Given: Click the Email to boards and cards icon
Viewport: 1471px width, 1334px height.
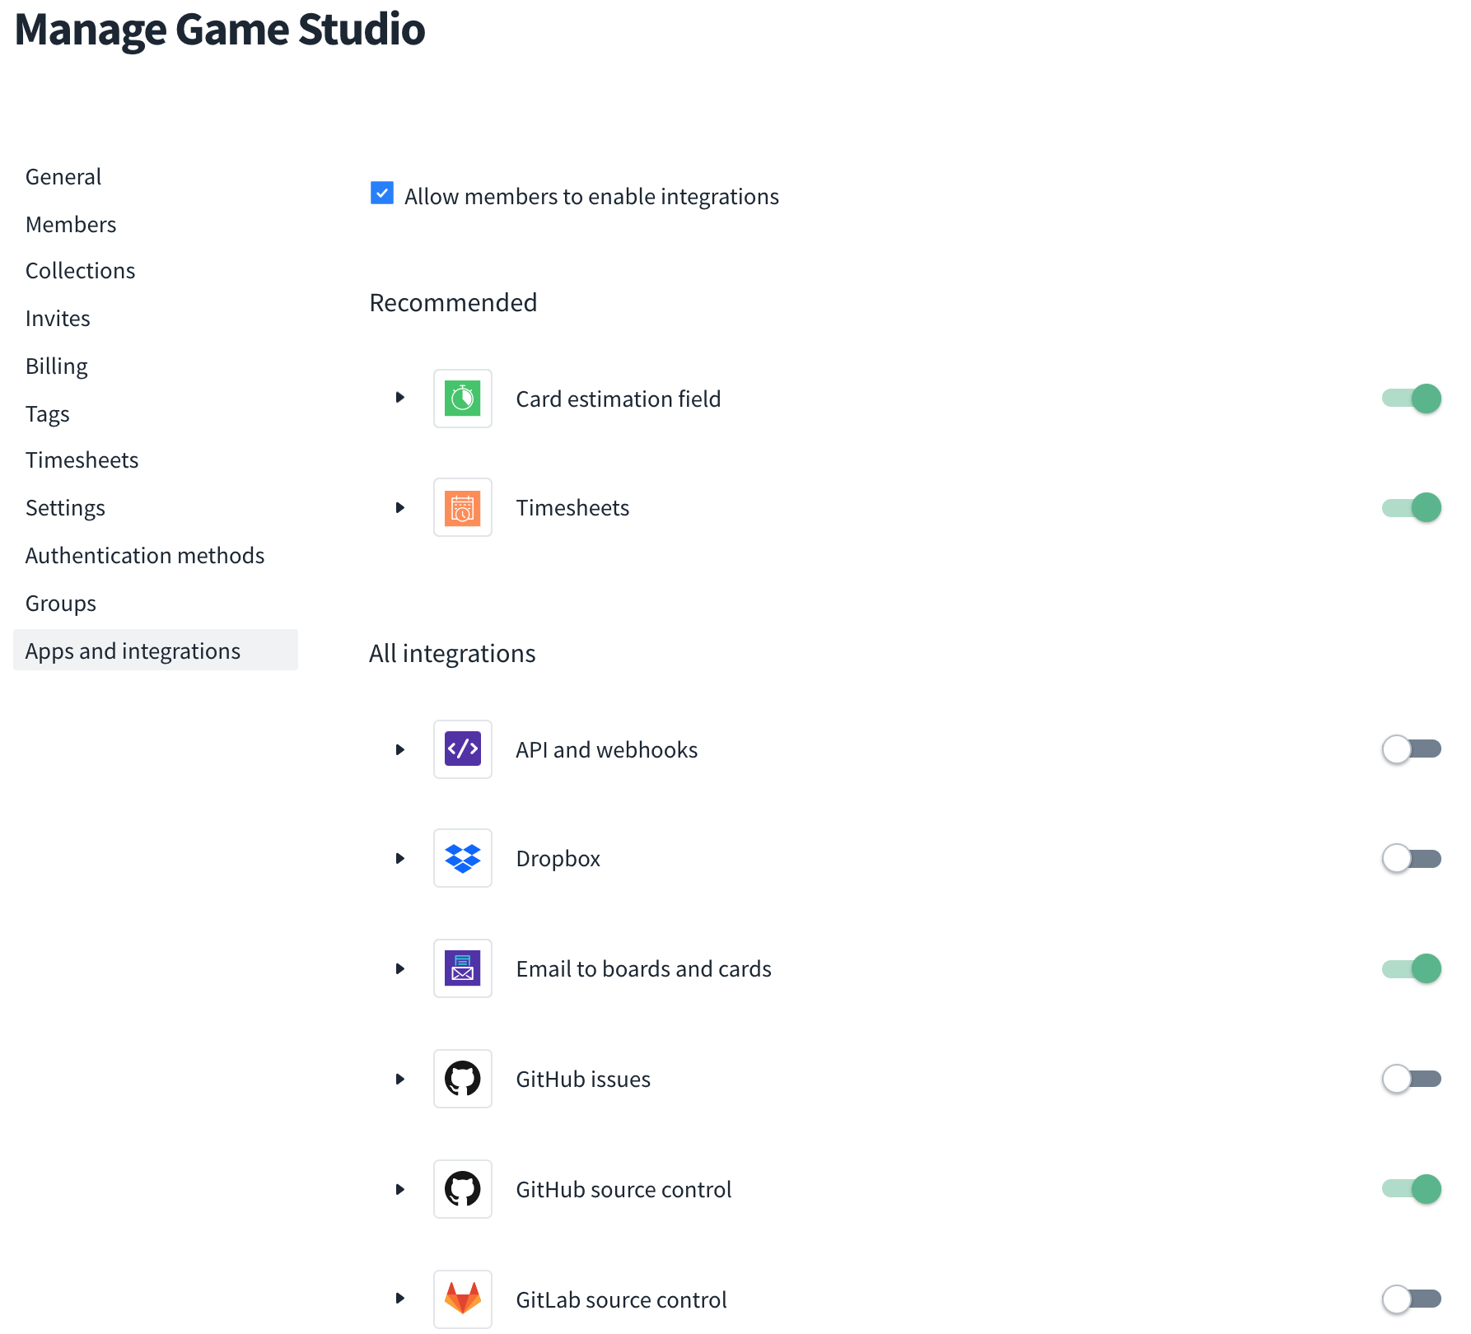Looking at the screenshot, I should [x=462, y=968].
